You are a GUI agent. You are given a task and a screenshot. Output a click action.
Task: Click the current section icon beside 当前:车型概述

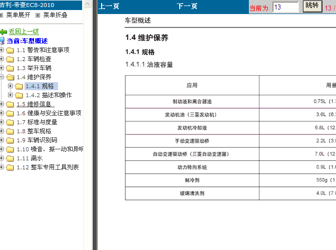[2, 41]
